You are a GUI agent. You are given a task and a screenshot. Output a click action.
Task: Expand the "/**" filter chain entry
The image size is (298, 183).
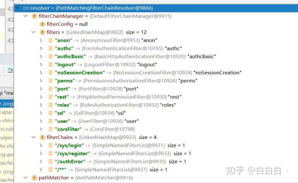[41, 170]
